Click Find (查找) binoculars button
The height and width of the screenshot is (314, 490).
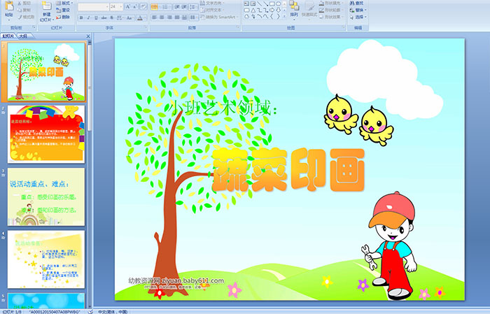point(356,3)
